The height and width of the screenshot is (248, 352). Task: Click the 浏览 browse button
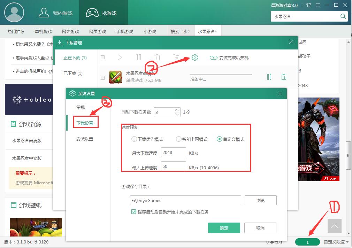[x=261, y=200]
